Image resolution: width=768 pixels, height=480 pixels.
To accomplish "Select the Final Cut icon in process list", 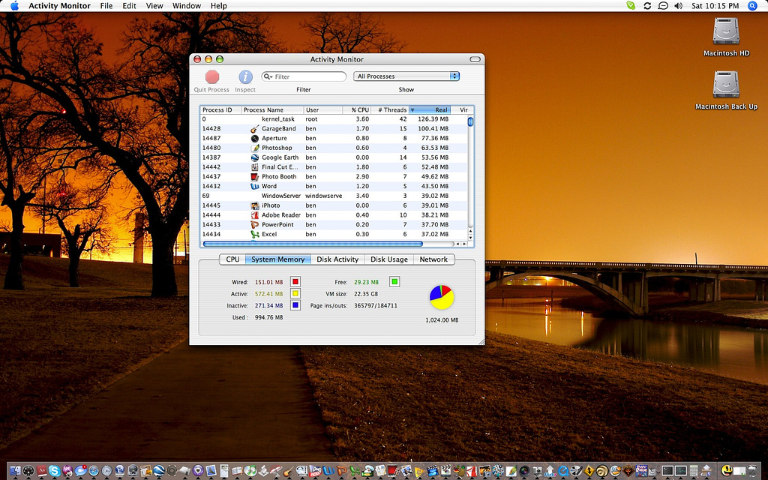I will coord(255,167).
